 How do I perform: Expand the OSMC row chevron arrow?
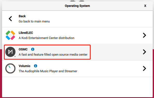click(144, 52)
